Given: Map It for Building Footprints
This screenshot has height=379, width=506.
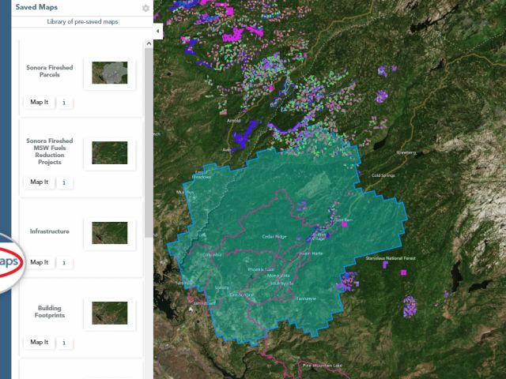Looking at the screenshot, I should [39, 342].
